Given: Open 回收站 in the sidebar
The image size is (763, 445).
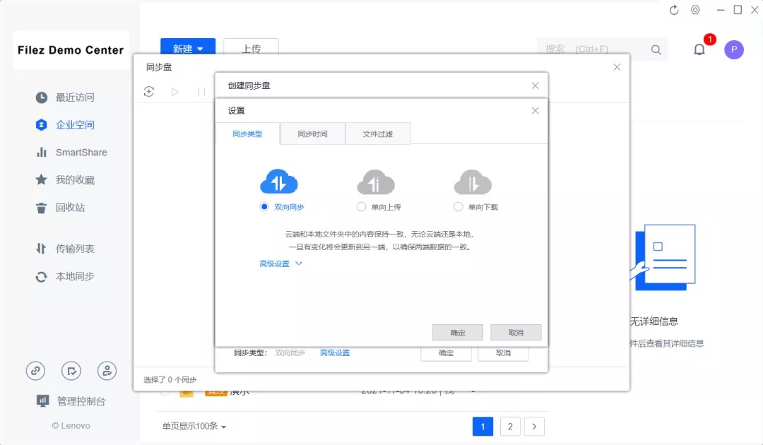Looking at the screenshot, I should [70, 208].
